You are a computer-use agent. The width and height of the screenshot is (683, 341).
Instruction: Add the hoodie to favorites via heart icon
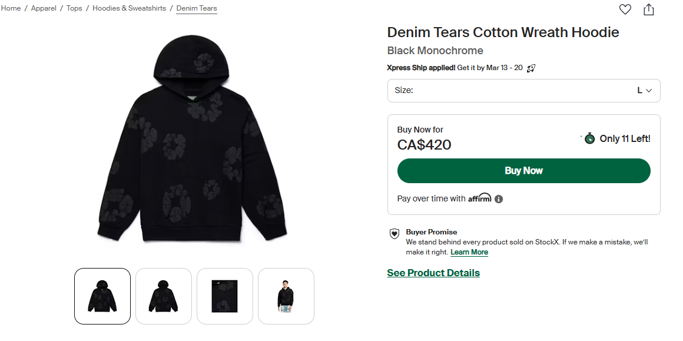tap(625, 9)
